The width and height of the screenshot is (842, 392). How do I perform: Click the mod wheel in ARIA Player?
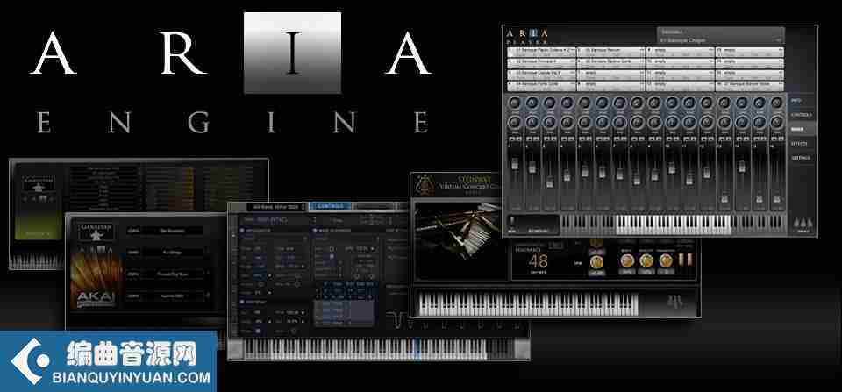click(x=511, y=222)
